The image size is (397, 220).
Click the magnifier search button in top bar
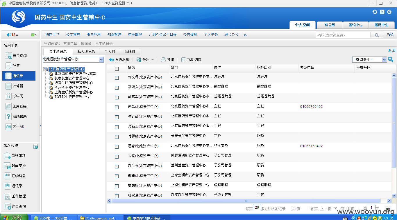(377, 35)
